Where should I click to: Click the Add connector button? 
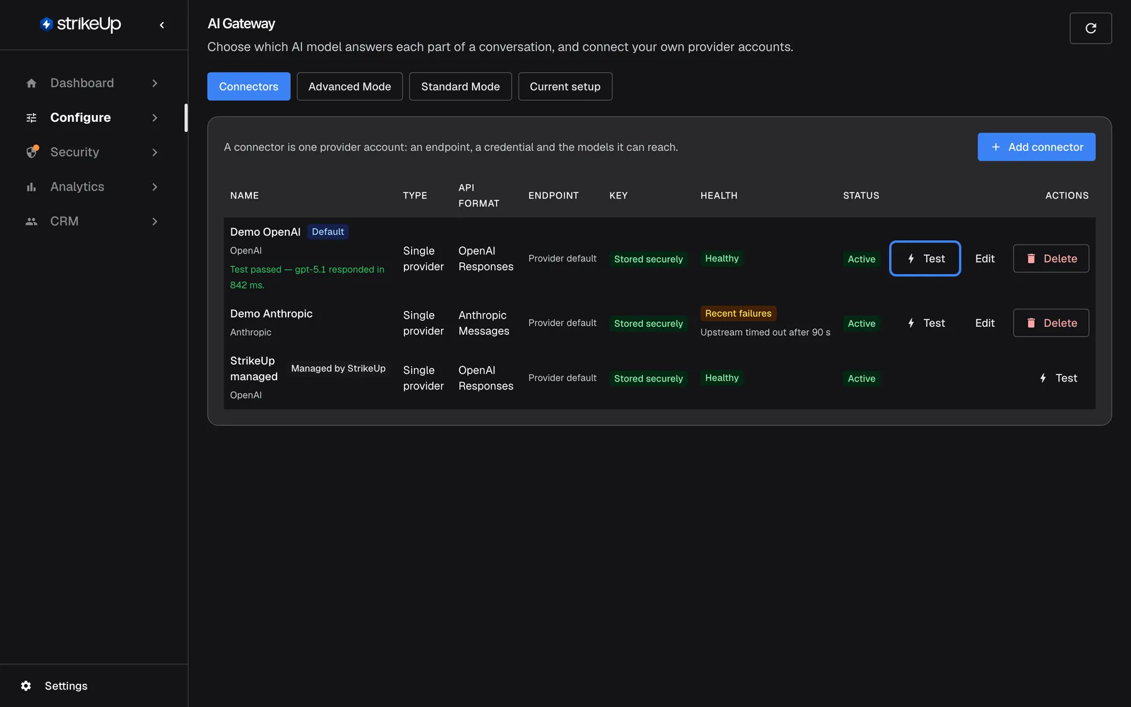tap(1037, 146)
